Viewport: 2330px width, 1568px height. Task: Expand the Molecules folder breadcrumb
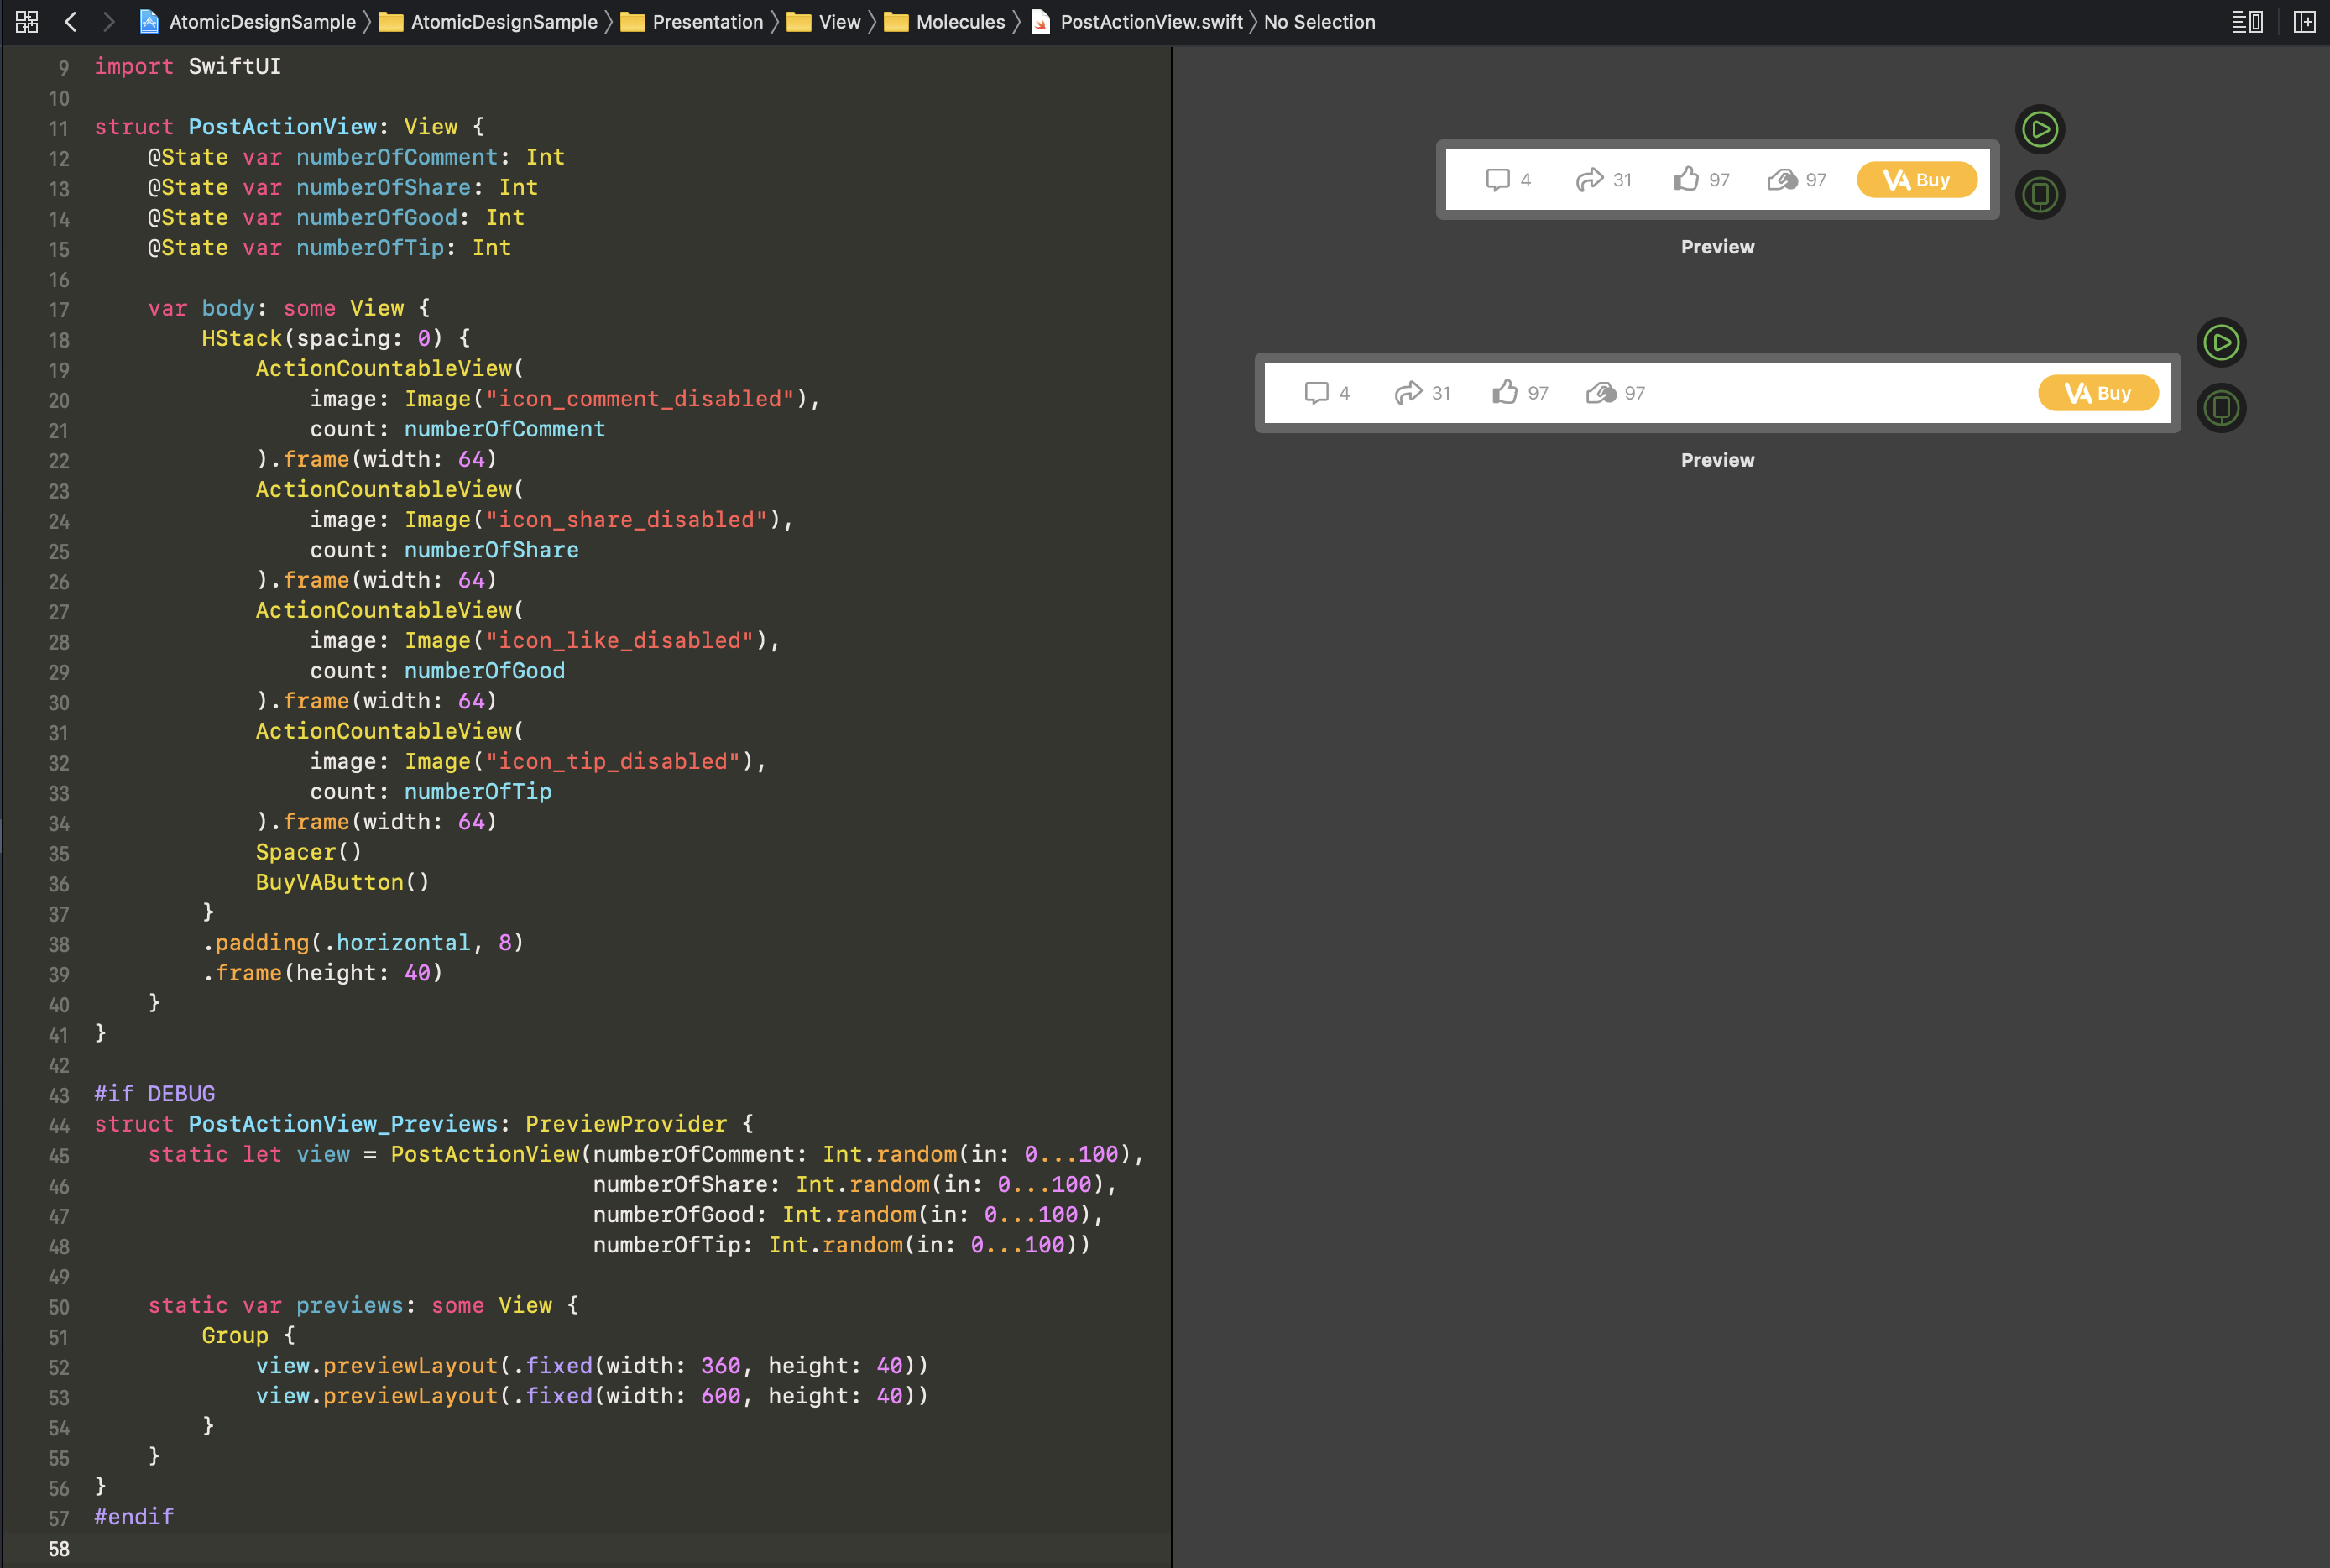pos(959,21)
